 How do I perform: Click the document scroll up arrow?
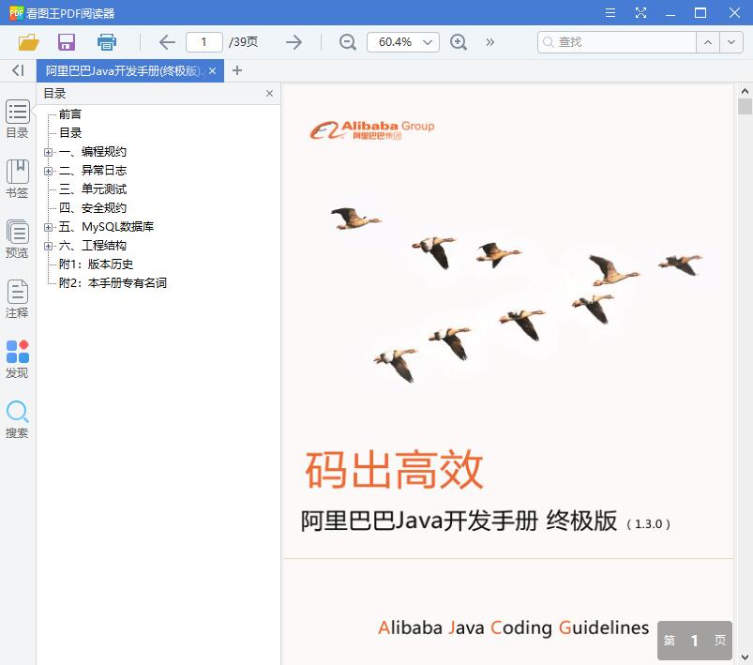click(745, 91)
